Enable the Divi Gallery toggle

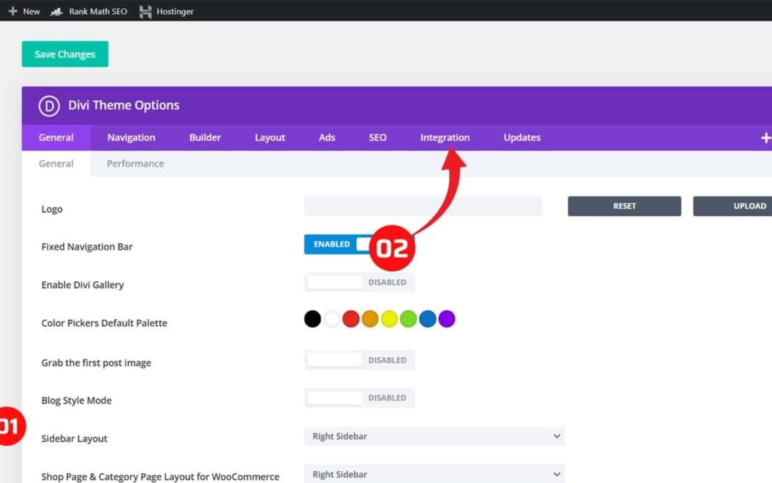(360, 283)
